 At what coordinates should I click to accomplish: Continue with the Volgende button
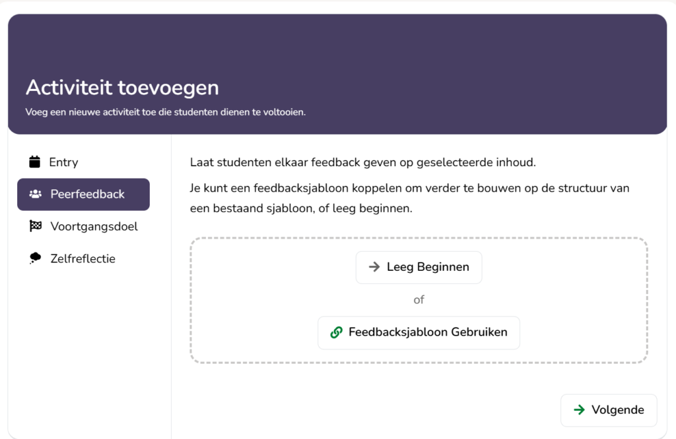click(609, 410)
